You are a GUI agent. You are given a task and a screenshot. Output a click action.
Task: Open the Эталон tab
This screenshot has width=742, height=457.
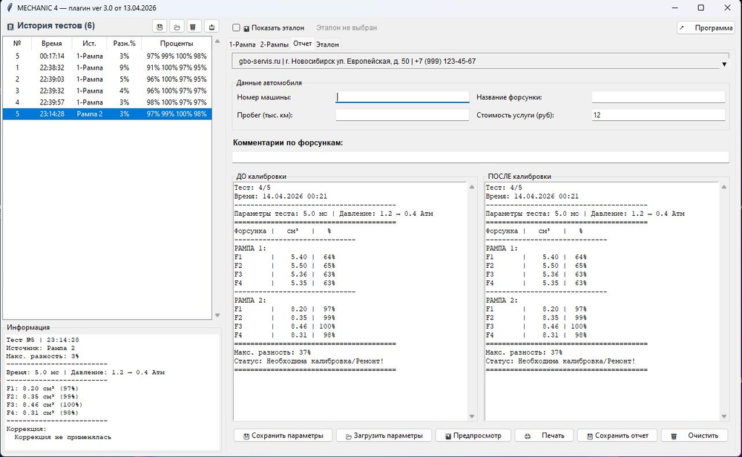point(327,45)
